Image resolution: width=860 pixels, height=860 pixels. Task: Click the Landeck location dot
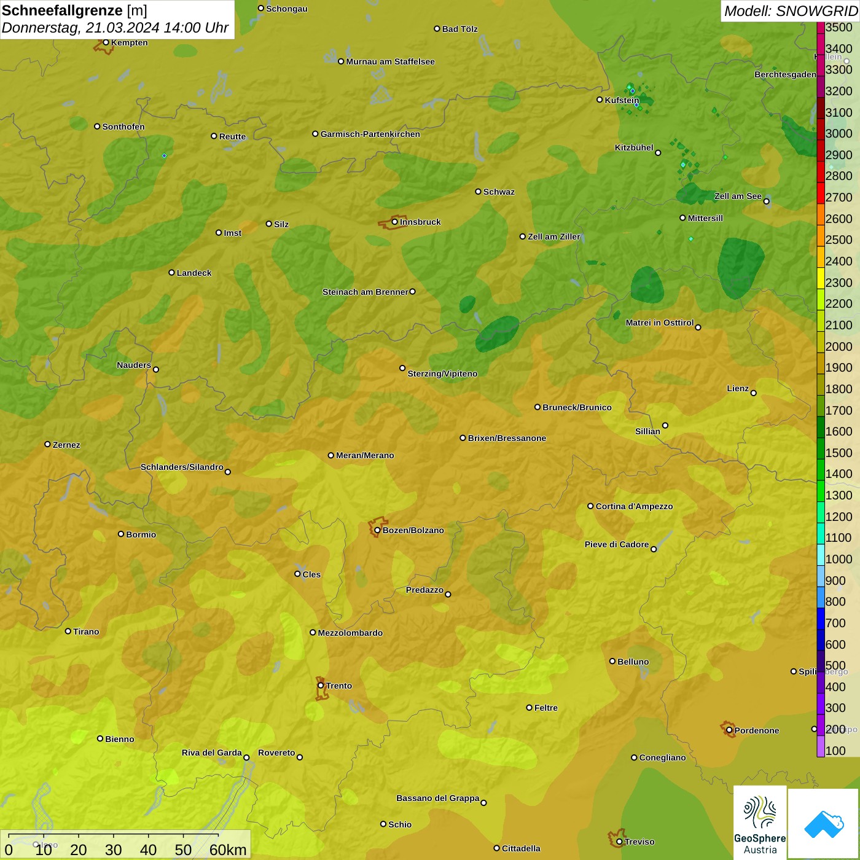[171, 272]
